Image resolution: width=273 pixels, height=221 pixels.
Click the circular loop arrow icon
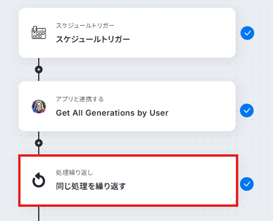pos(39,180)
